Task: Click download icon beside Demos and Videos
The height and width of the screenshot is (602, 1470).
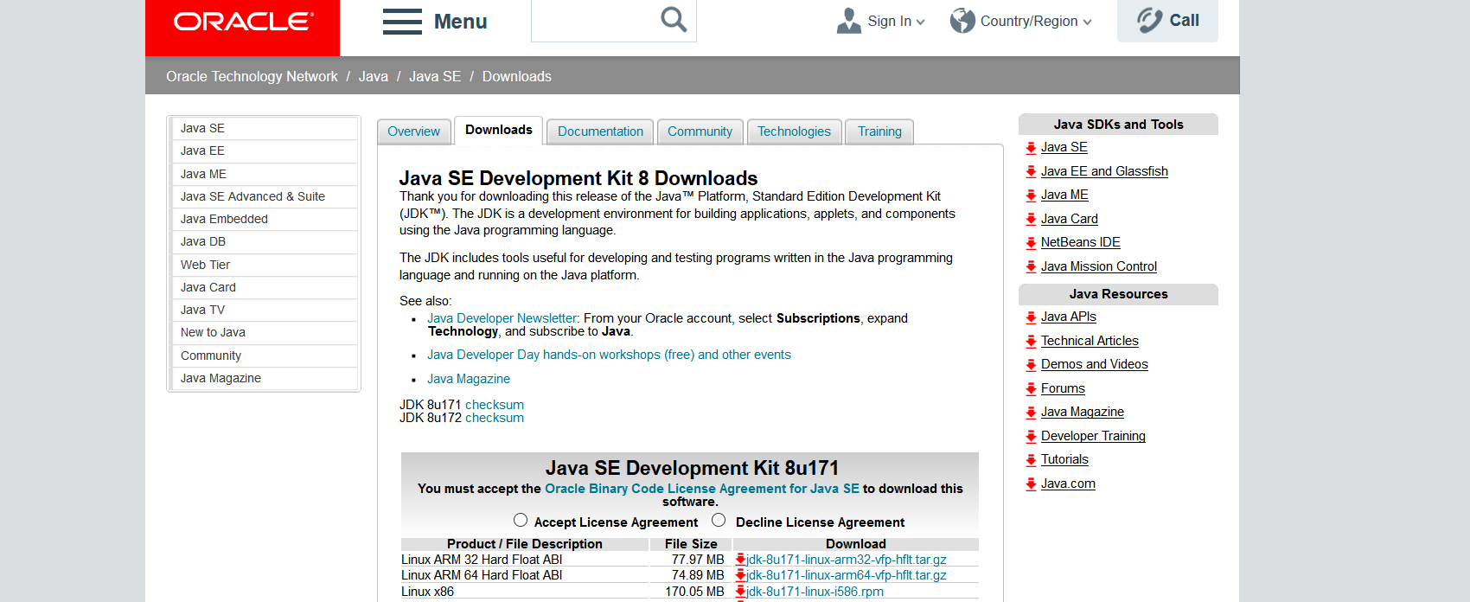Action: tap(1031, 365)
